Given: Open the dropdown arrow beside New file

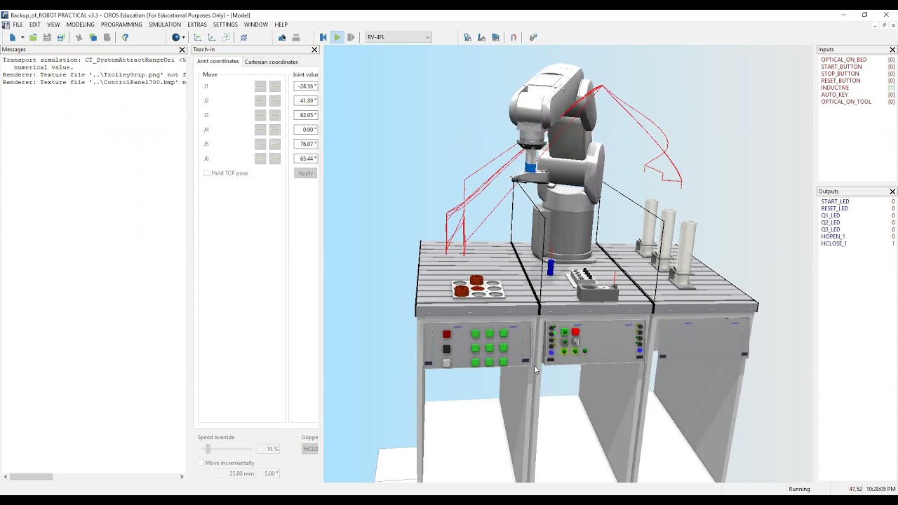Looking at the screenshot, I should click(x=22, y=37).
